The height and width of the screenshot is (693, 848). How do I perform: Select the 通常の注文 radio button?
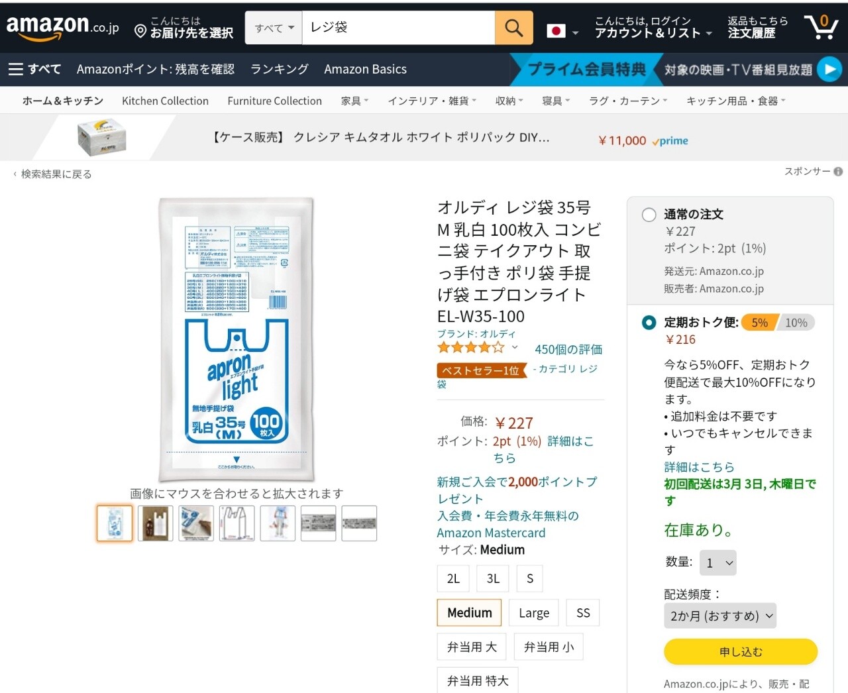pyautogui.click(x=649, y=215)
